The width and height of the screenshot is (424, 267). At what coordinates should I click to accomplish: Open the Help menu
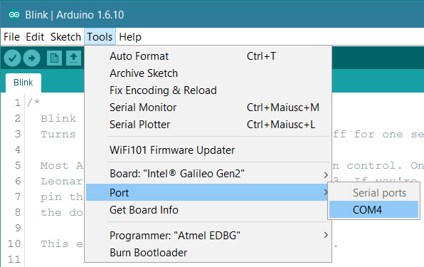click(x=130, y=37)
